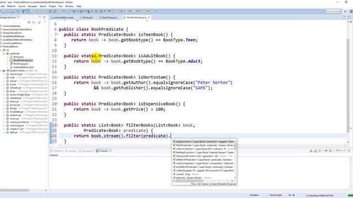
Task: Expand Book.java in Package Explorer
Action: click(7, 57)
